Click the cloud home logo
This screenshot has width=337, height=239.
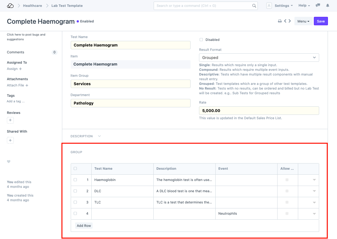click(10, 6)
